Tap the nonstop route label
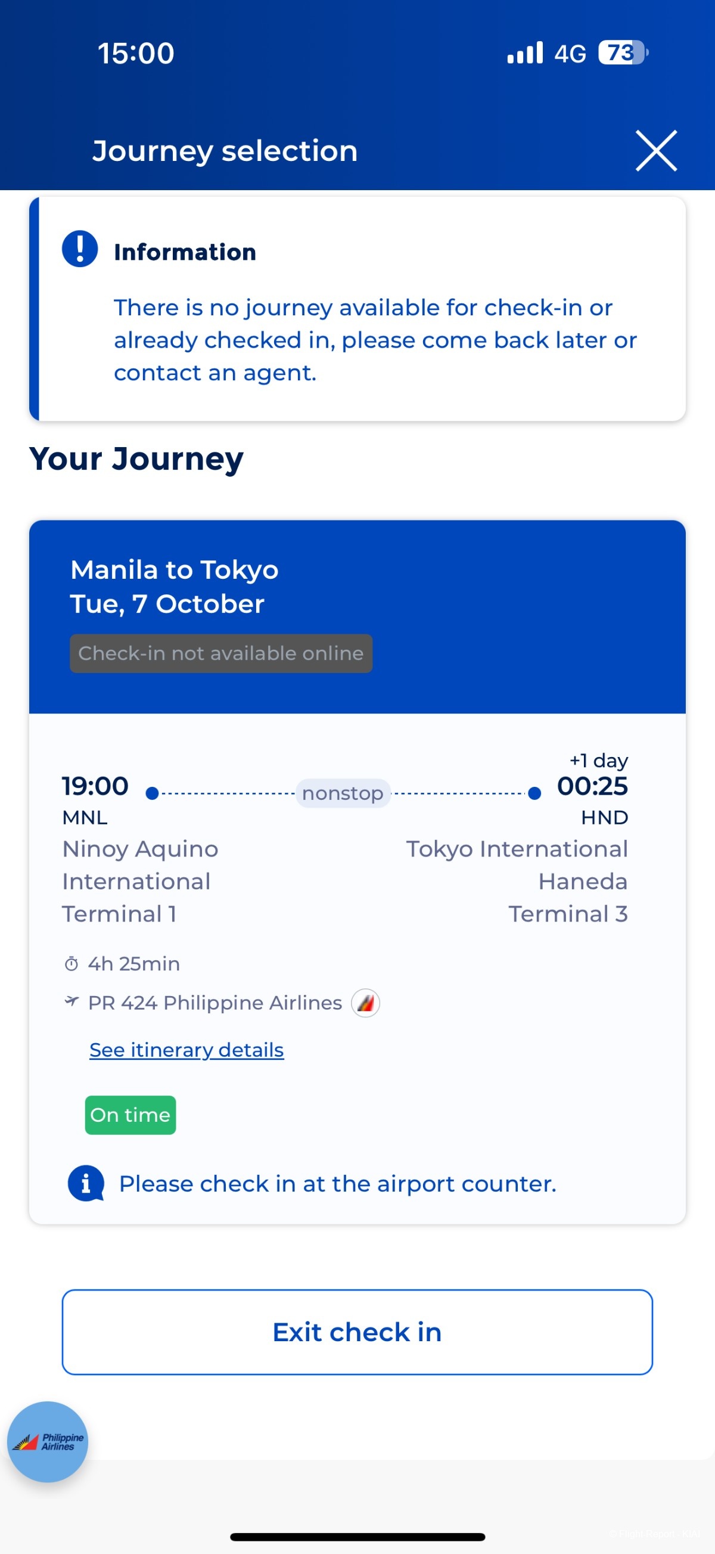The image size is (715, 1554). pyautogui.click(x=343, y=793)
